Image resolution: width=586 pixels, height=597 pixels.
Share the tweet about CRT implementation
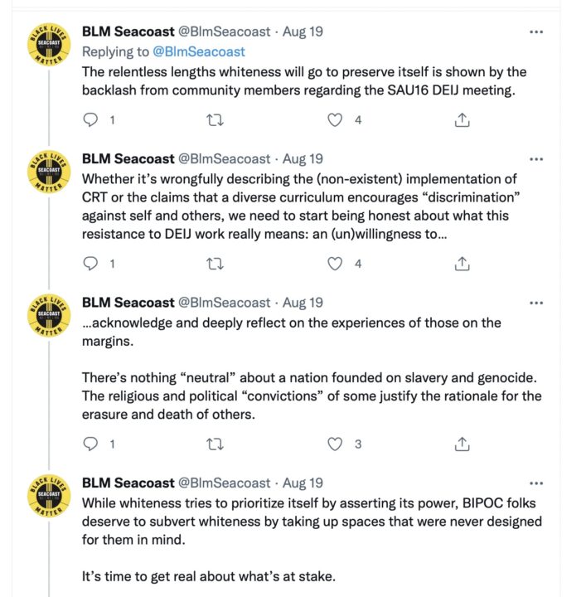point(463,264)
